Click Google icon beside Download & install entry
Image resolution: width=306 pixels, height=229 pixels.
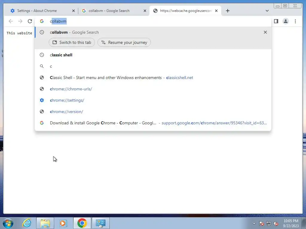point(42,123)
